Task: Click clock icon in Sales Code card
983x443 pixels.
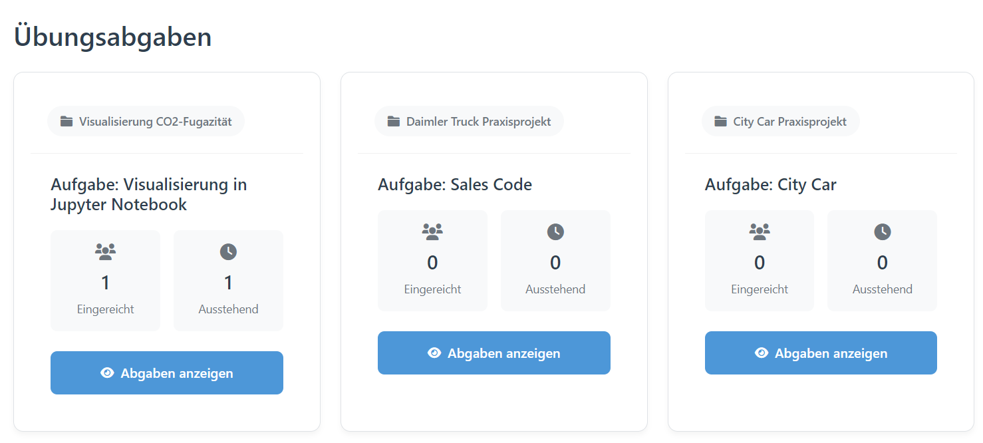Action: (555, 231)
